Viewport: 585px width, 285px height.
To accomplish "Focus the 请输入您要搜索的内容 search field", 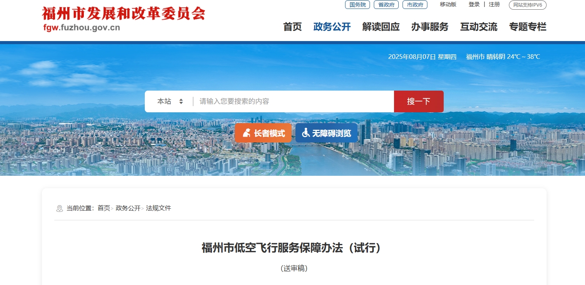I will [x=293, y=101].
